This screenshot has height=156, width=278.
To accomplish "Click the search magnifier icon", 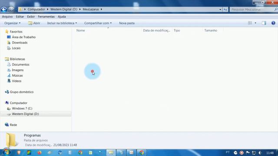I will (x=276, y=10).
